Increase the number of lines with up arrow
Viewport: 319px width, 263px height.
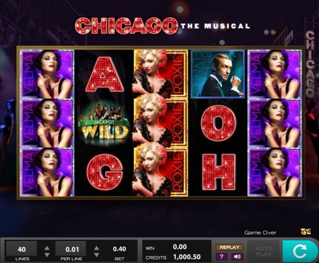coord(47,248)
